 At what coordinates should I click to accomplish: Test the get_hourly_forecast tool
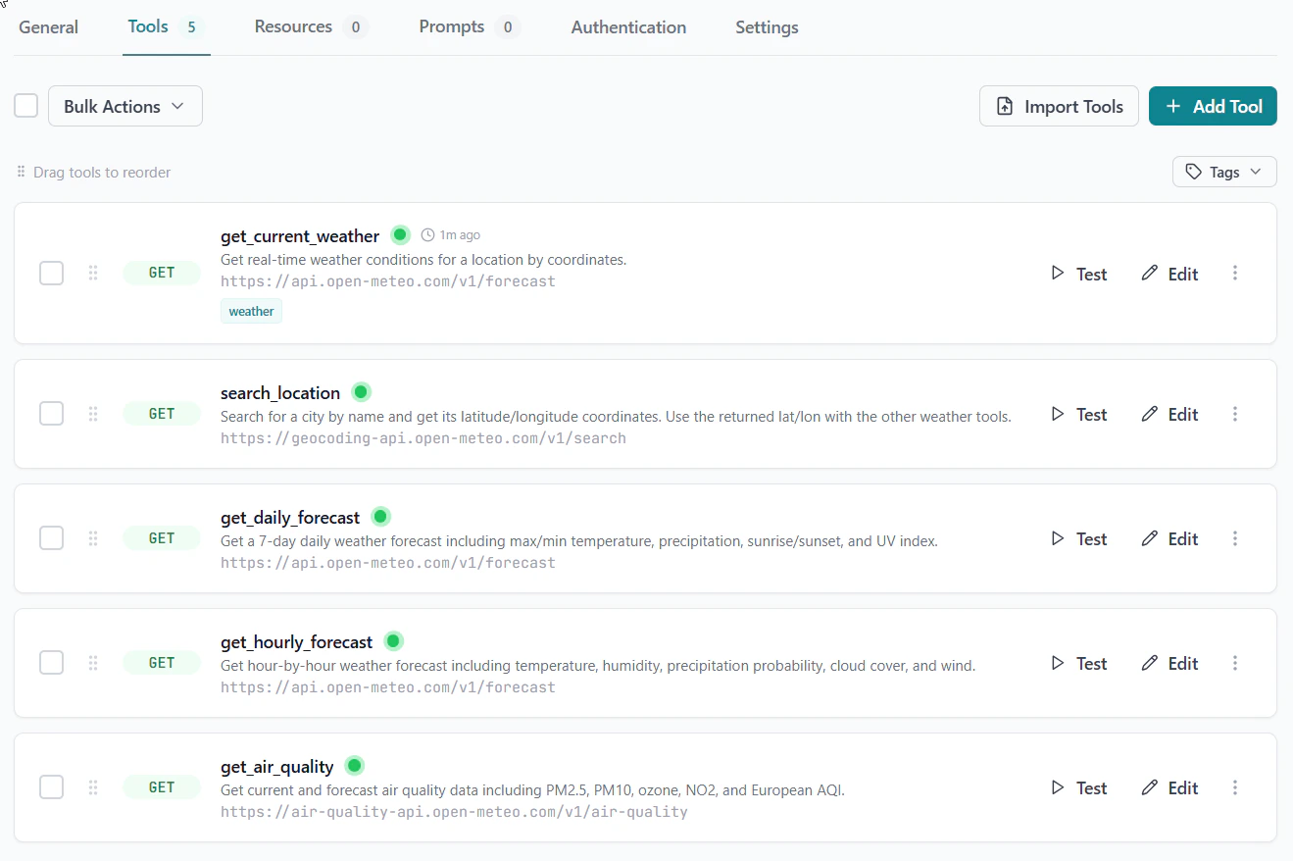click(1078, 663)
